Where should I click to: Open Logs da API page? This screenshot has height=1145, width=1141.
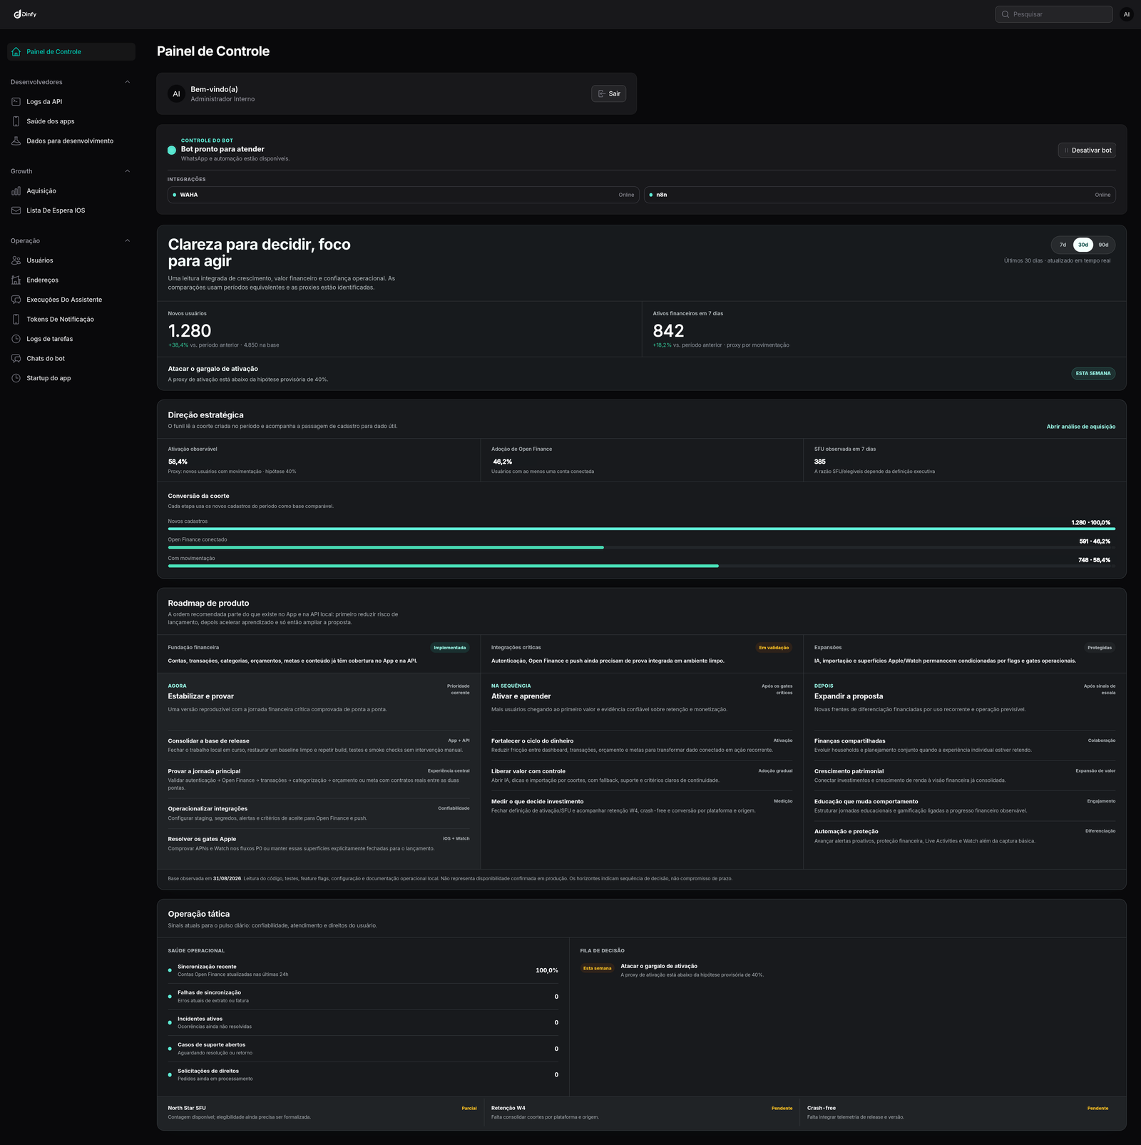click(71, 101)
